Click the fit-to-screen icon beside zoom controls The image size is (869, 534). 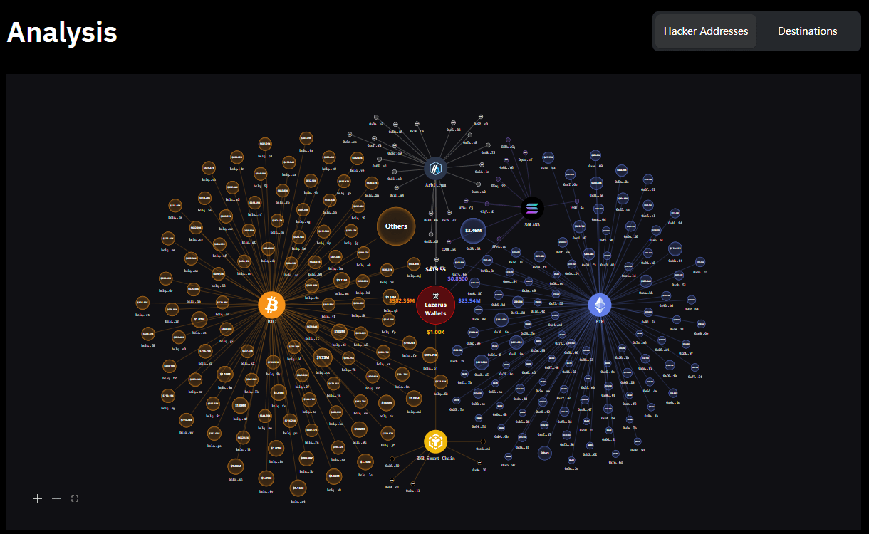(x=75, y=498)
